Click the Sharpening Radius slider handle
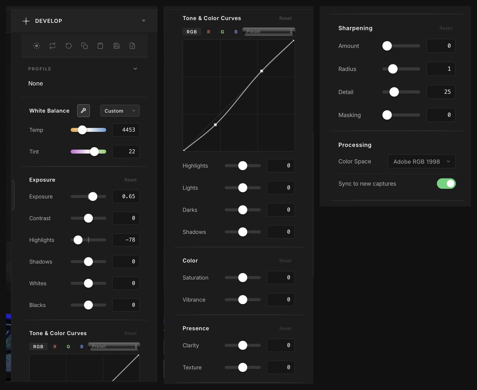The image size is (477, 390). [393, 69]
